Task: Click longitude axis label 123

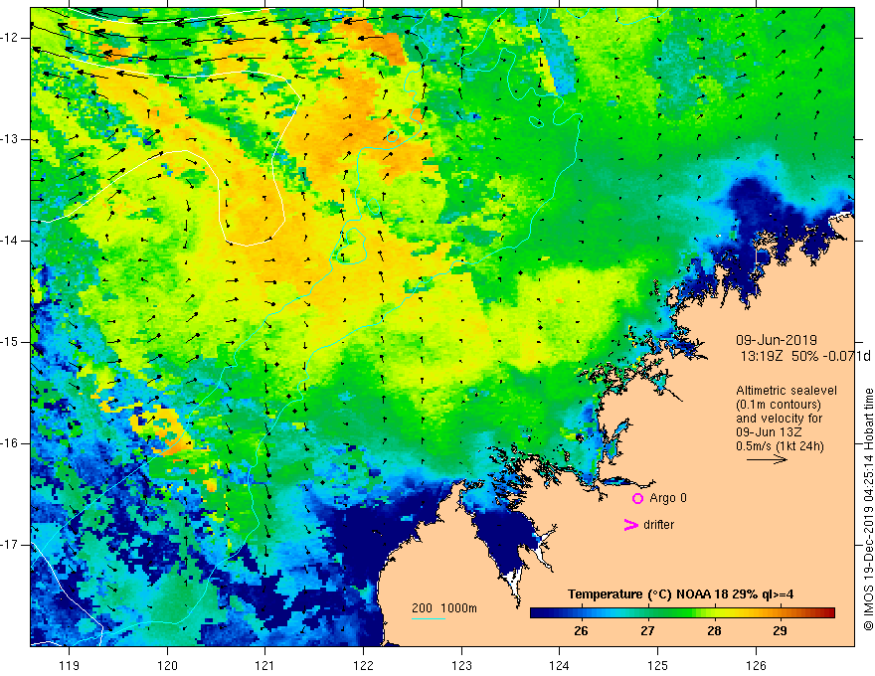Action: 461,665
